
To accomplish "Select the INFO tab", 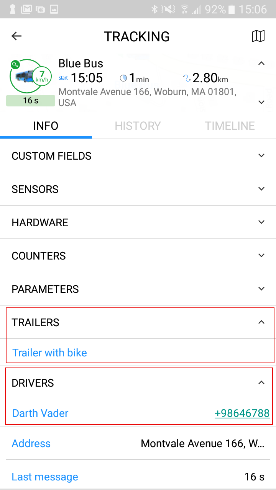I will 46,126.
